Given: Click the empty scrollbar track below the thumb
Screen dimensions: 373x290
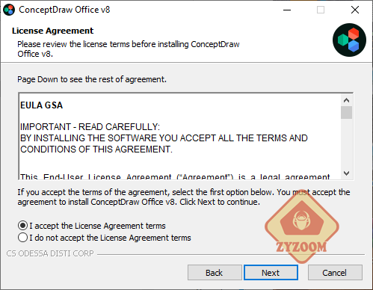Looking at the screenshot, I should [346, 144].
